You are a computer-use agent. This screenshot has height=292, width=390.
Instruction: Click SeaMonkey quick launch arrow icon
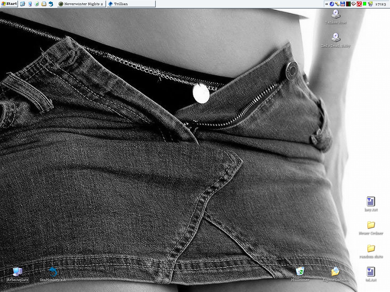(x=51, y=4)
